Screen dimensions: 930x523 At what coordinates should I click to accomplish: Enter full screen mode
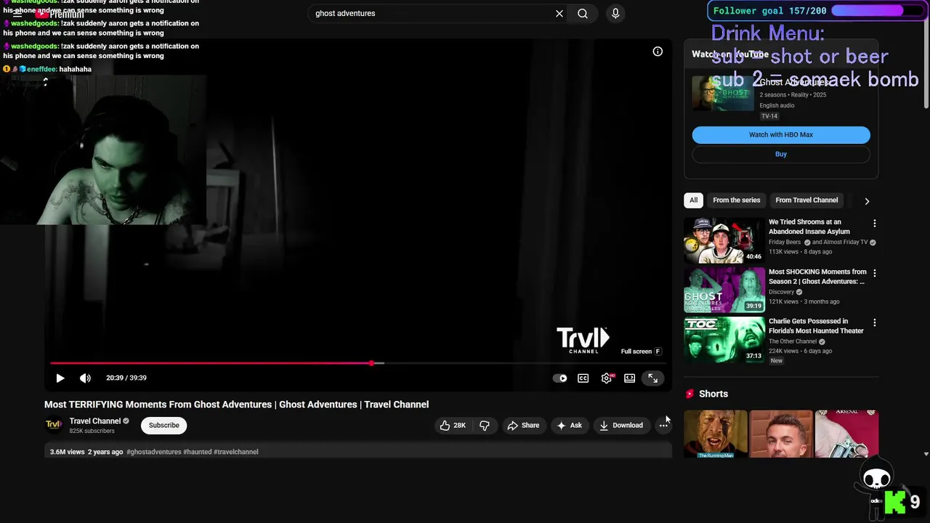pyautogui.click(x=653, y=378)
